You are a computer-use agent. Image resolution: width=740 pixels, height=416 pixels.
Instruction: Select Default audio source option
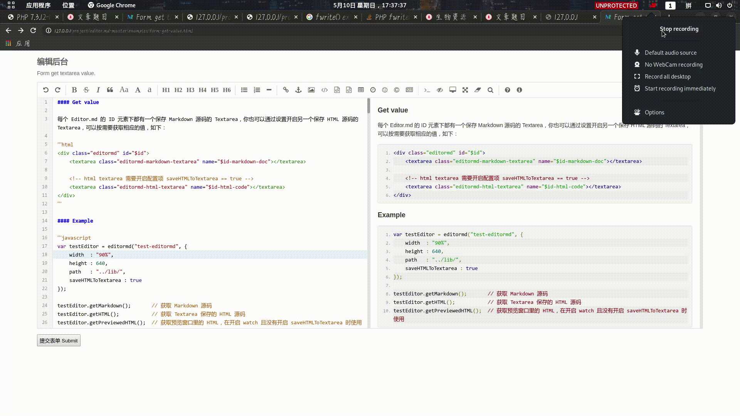(671, 53)
